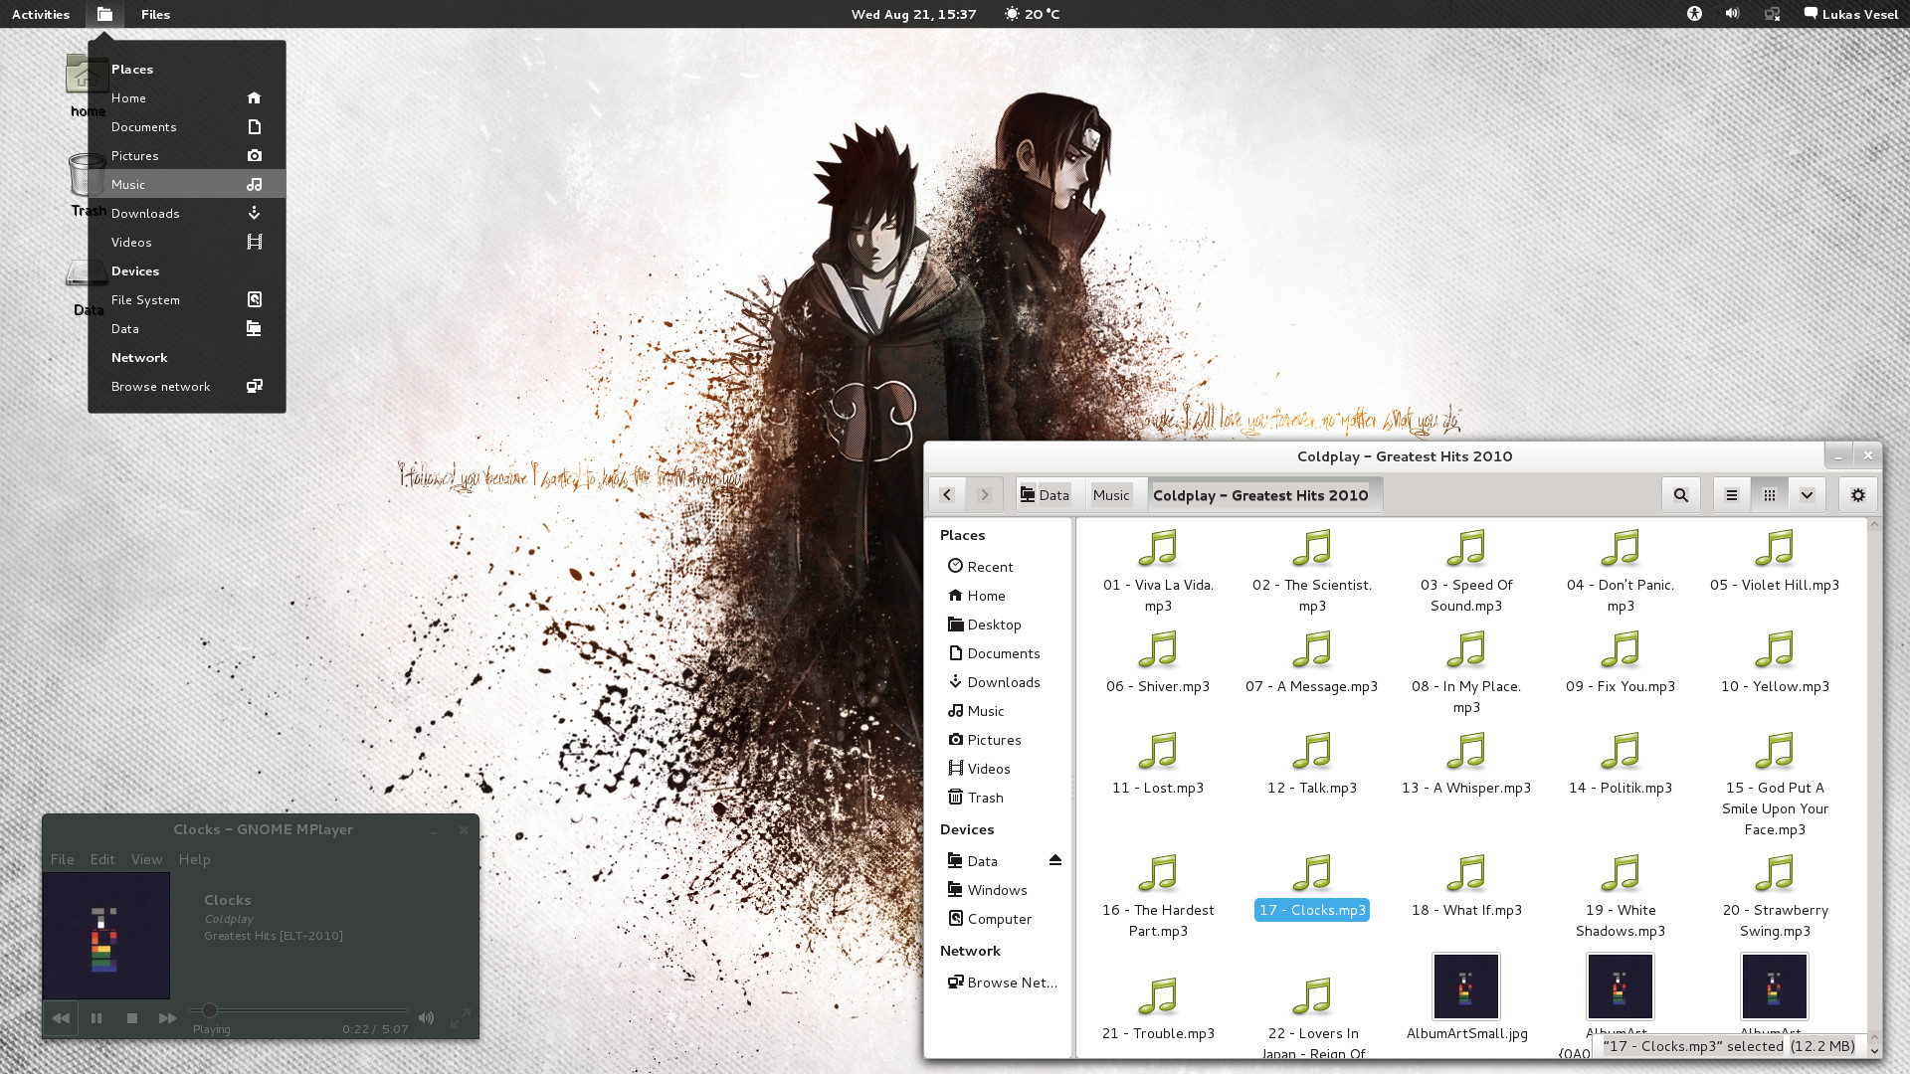Click the weather indicator showing 20 °C
Image resolution: width=1910 pixels, height=1074 pixels.
(1033, 14)
